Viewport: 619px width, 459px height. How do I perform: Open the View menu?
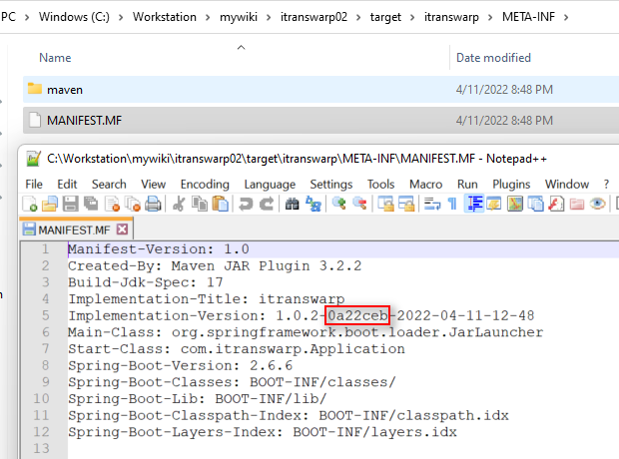coord(153,184)
